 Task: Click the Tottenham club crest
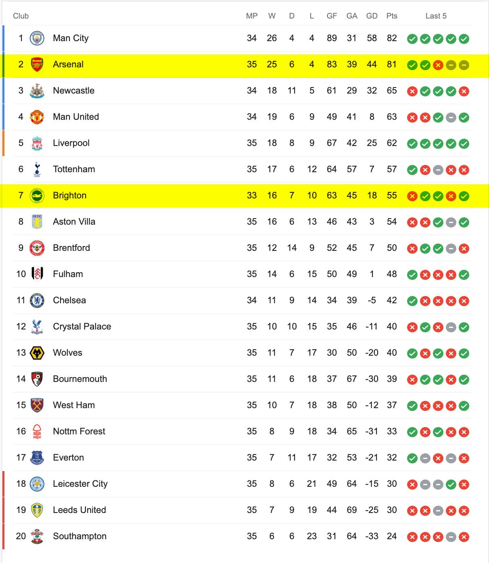pos(37,169)
